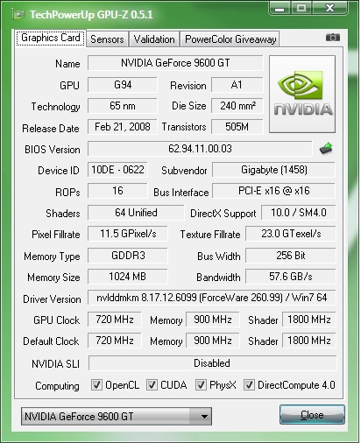The height and width of the screenshot is (443, 361).
Task: Click the Pixel Fillrate field 11.5 GPixel/s
Action: point(128,234)
